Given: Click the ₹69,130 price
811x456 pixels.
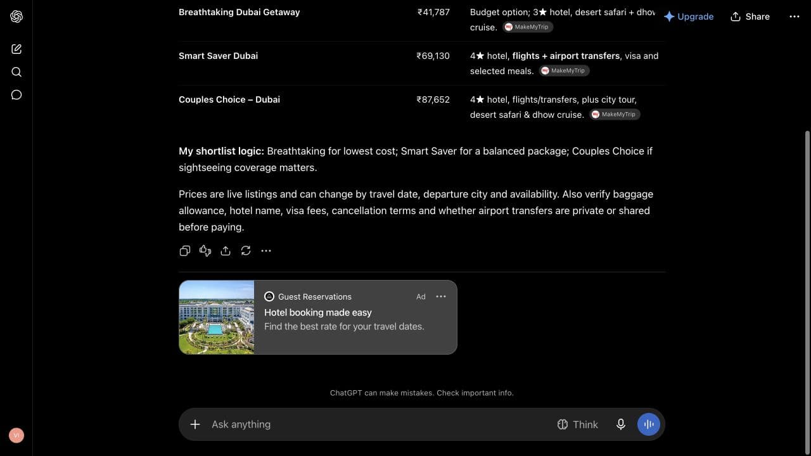Looking at the screenshot, I should [433, 56].
